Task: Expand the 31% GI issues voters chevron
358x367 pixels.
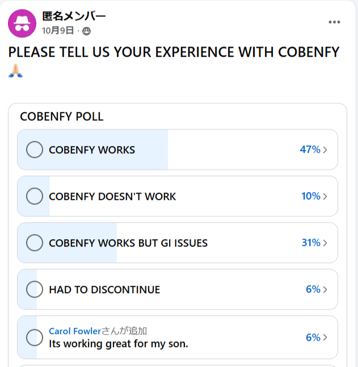Action: pyautogui.click(x=325, y=243)
